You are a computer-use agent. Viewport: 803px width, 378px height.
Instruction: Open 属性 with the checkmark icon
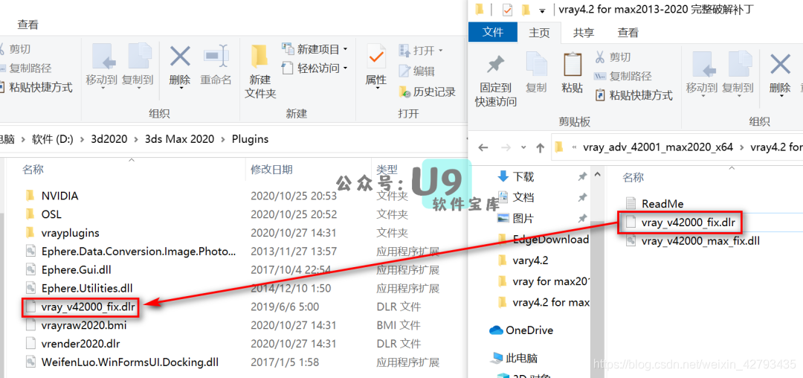pos(376,66)
